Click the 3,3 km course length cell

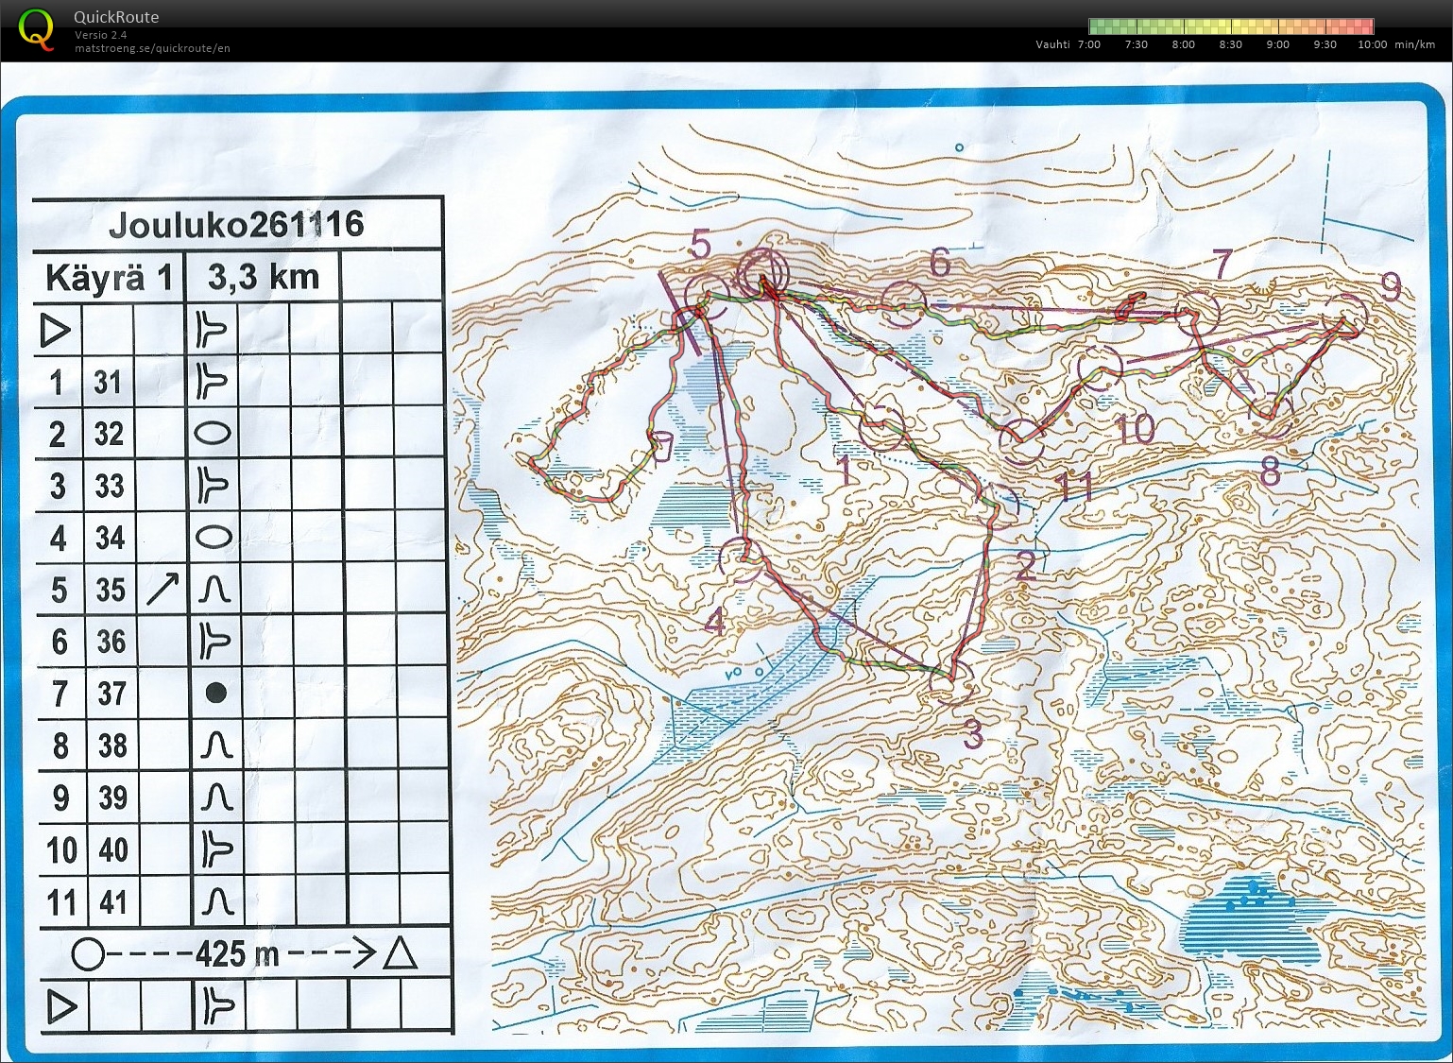tap(263, 278)
